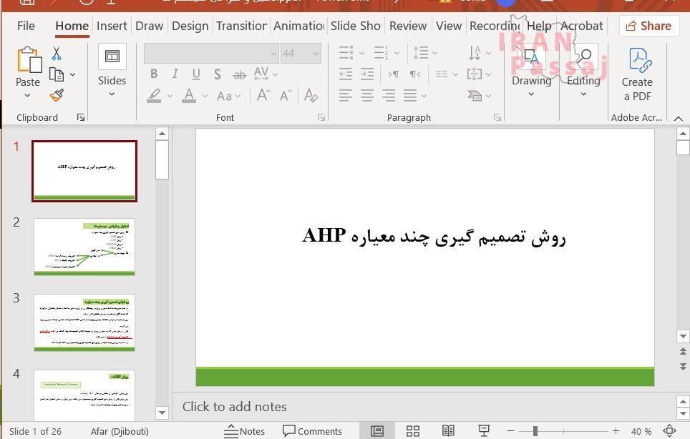This screenshot has height=439, width=690.
Task: Switch to the Draw tab
Action: (149, 26)
